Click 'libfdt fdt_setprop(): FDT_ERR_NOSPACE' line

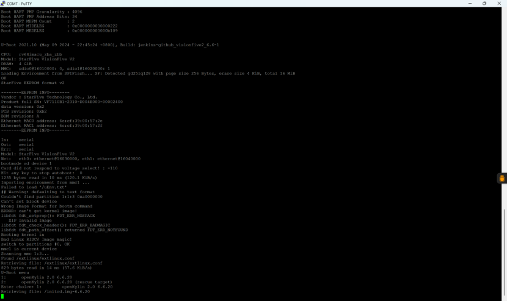click(x=48, y=216)
